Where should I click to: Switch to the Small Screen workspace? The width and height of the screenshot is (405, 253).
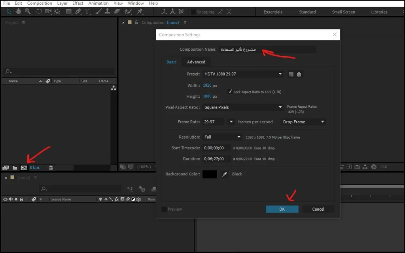(x=343, y=12)
